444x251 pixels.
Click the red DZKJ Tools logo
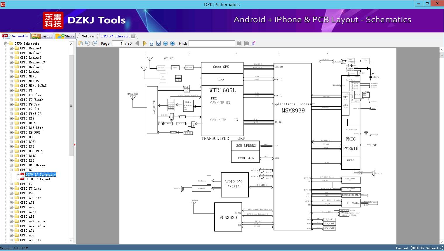tap(53, 20)
